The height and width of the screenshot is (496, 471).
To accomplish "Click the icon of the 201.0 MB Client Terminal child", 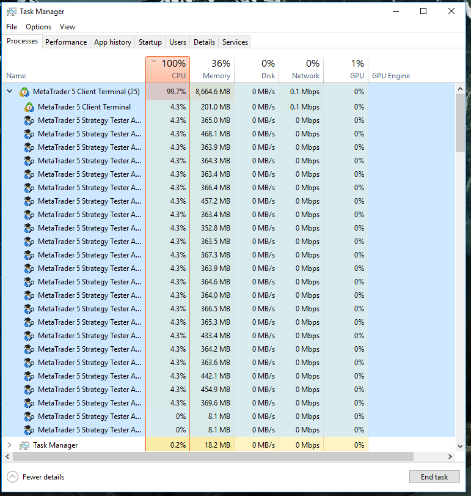I will [x=29, y=107].
